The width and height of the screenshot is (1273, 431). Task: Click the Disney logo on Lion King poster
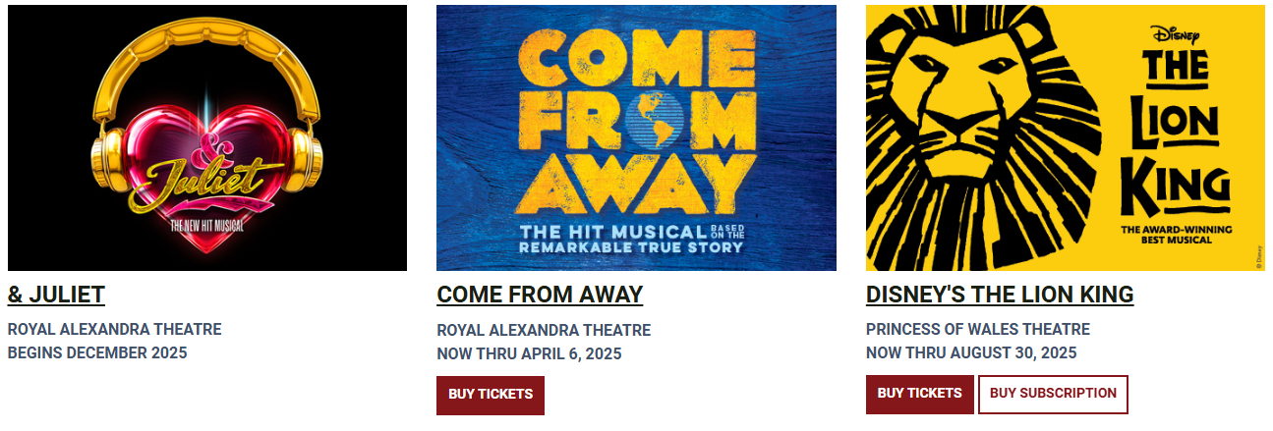pyautogui.click(x=1176, y=33)
